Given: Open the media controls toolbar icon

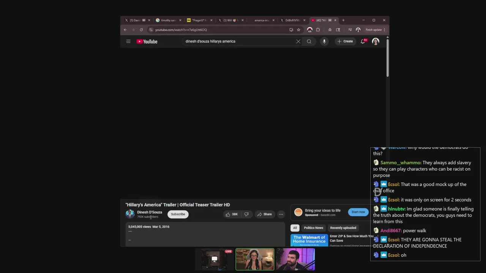Looking at the screenshot, I should (x=349, y=30).
